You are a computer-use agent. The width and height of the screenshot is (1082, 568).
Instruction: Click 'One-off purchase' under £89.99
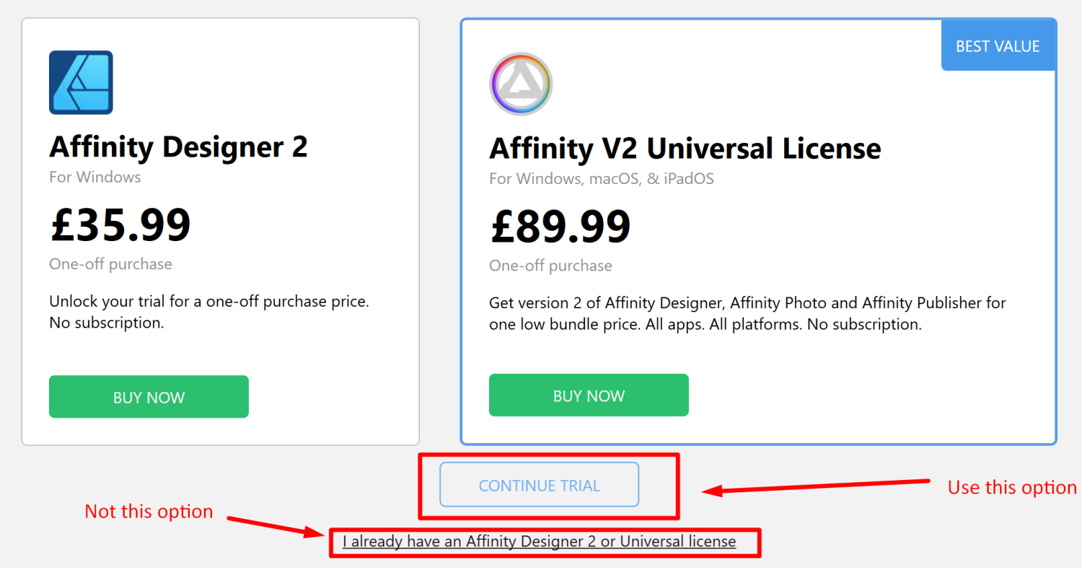(550, 266)
